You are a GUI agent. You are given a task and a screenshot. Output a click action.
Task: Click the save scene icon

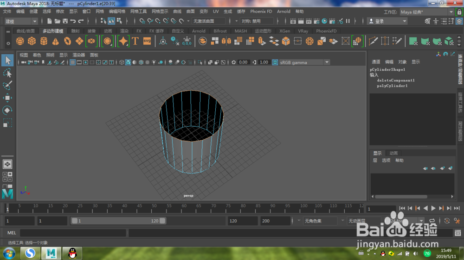[65, 21]
